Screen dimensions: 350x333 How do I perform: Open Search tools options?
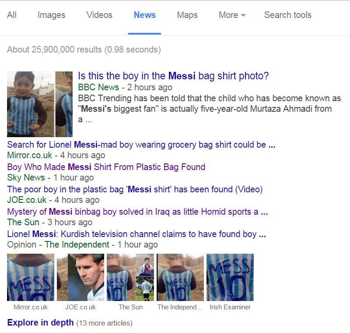(x=288, y=15)
